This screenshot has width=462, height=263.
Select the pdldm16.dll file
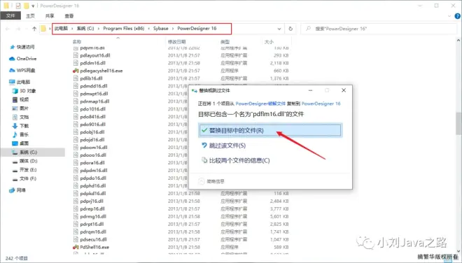[x=92, y=63]
